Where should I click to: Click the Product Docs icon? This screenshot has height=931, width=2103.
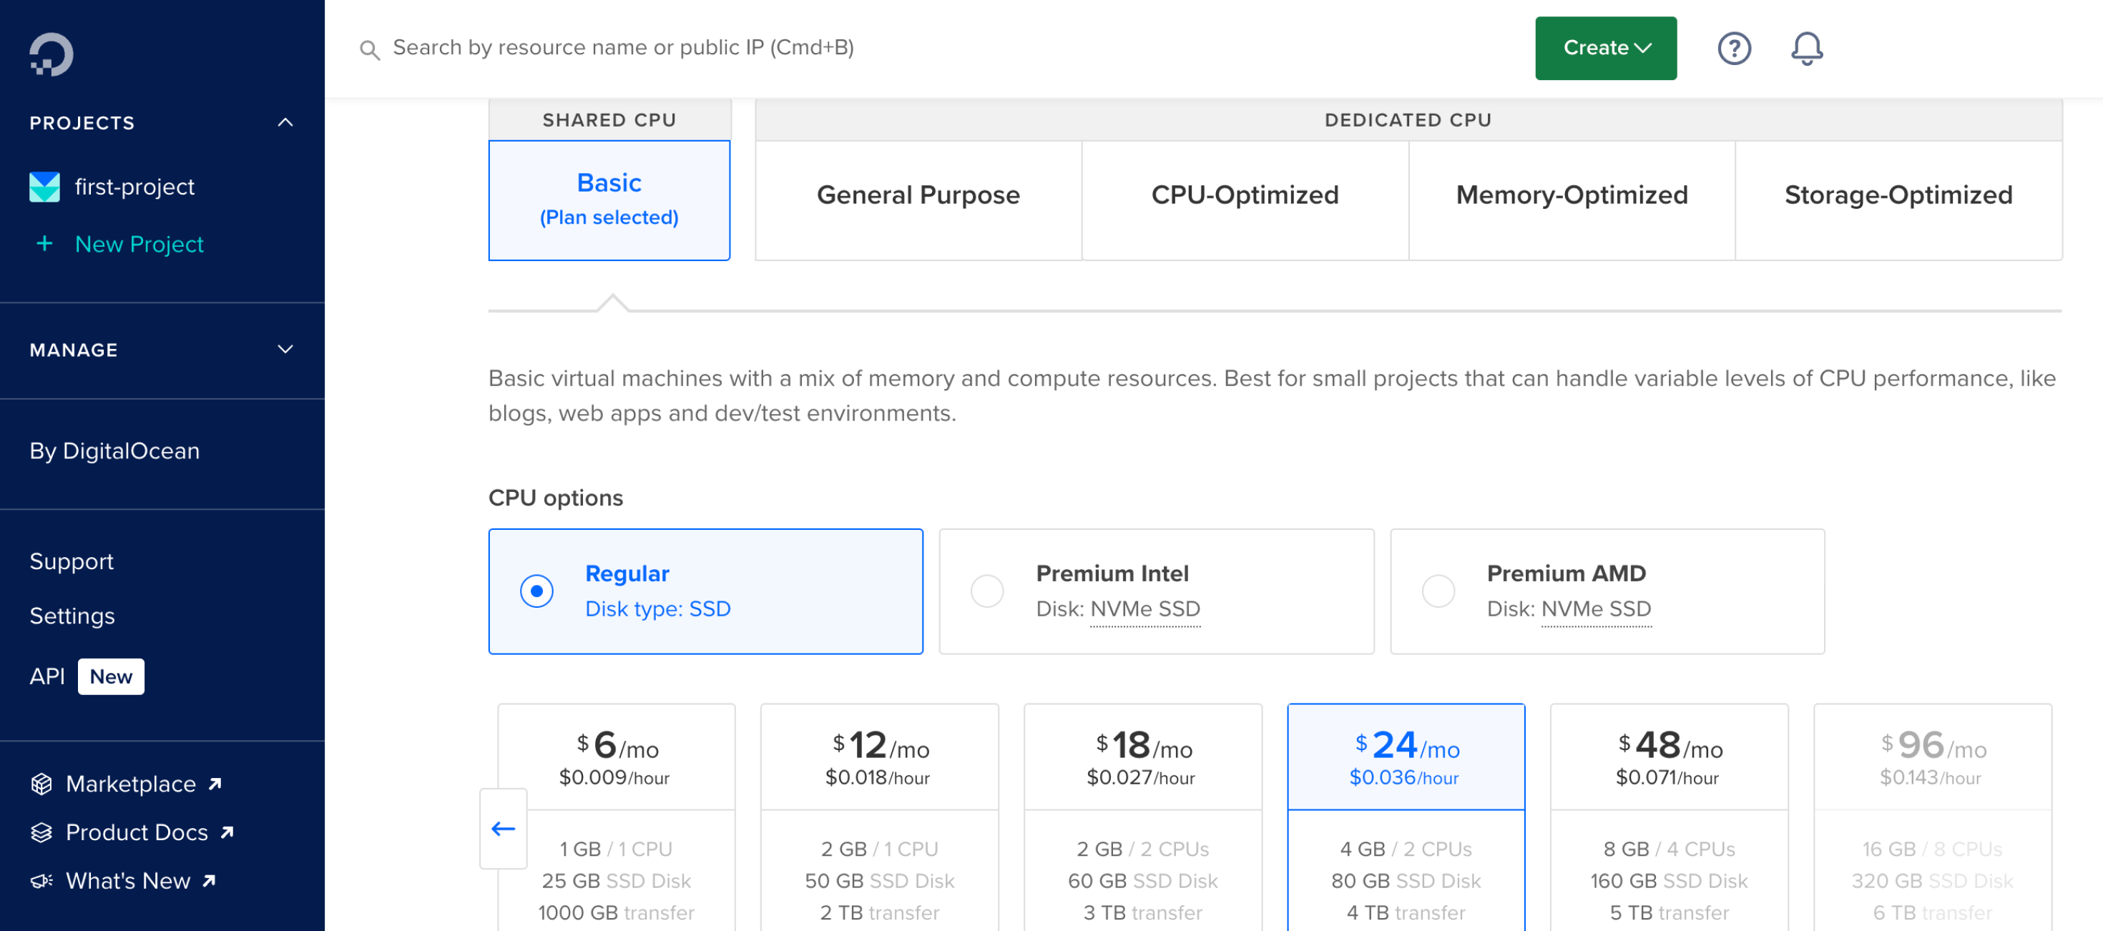point(41,832)
